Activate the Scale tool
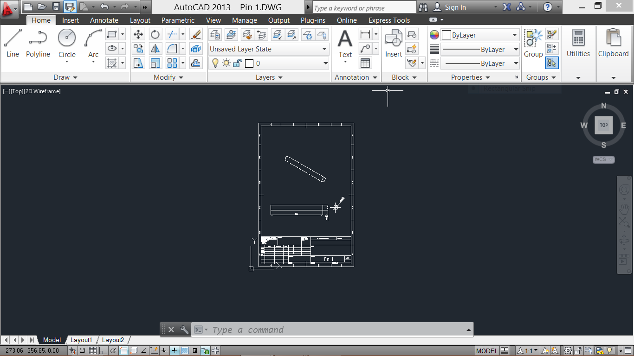 click(155, 63)
